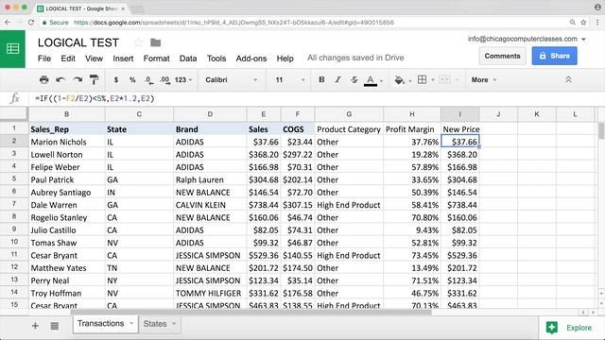Open the fill color bucket
The image size is (605, 340).
tap(399, 79)
